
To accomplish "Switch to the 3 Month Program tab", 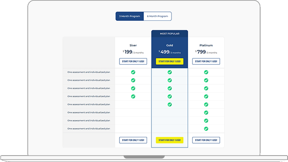I will (130, 16).
